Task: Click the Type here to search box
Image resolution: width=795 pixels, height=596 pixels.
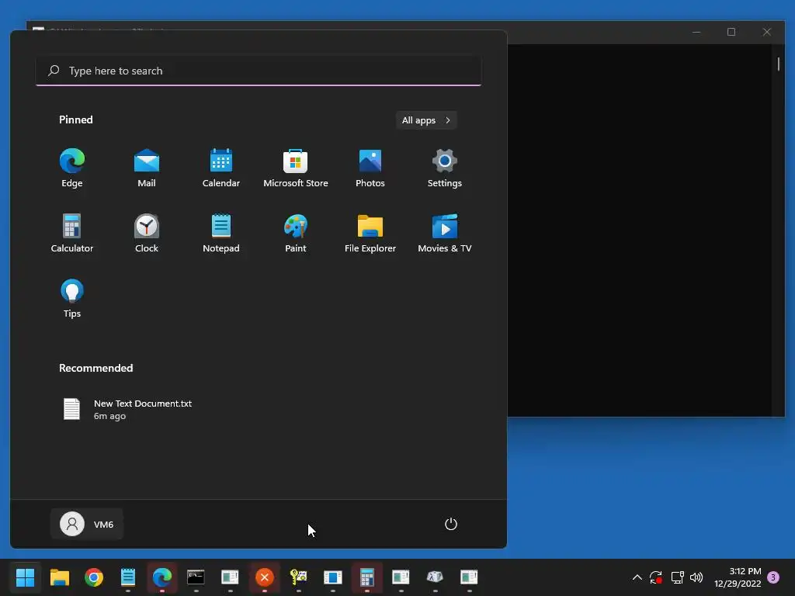Action: tap(259, 71)
